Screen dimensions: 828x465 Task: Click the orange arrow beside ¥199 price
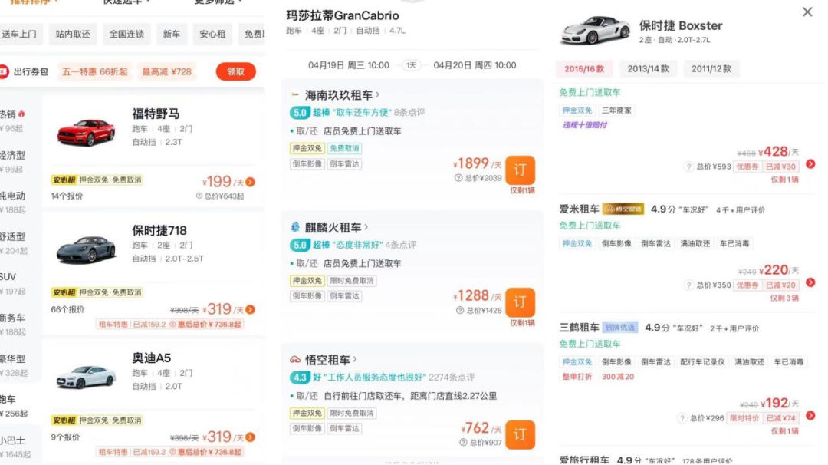(251, 183)
